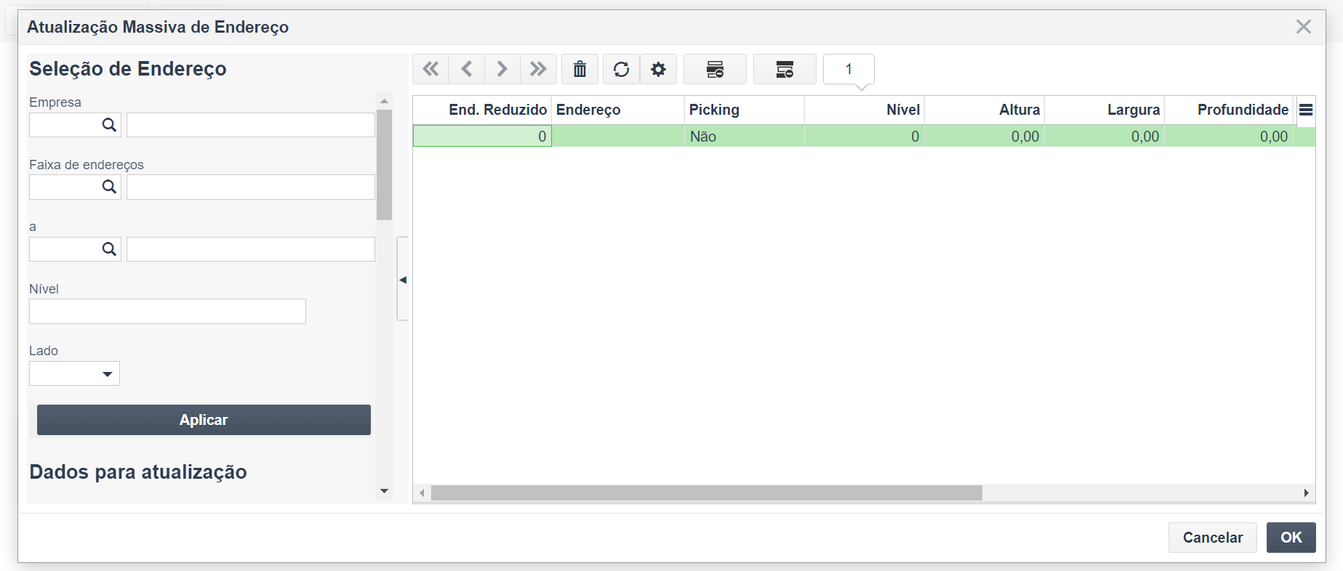This screenshot has height=571, width=1343.
Task: Click left panel scrollbar down arrow
Action: click(x=385, y=492)
